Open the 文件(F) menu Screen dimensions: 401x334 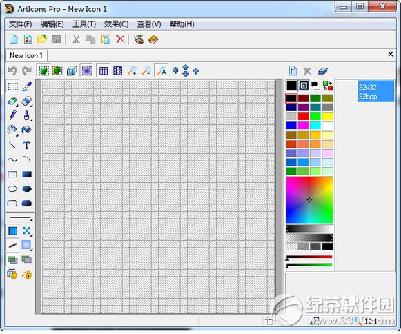[x=21, y=24]
